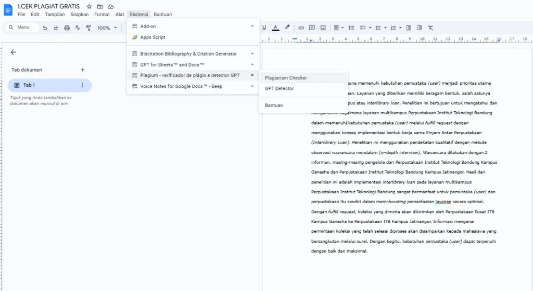Star the document 1.CEK PLAGIAT GRATIS
Viewport: 533px width, 291px height.
(89, 6)
